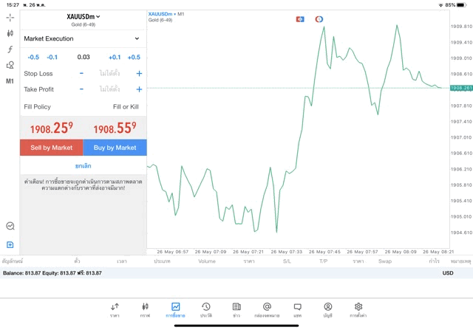This screenshot has height=330, width=473.
Task: Tap the XAUUSDm M1 chart title
Action: [x=166, y=14]
